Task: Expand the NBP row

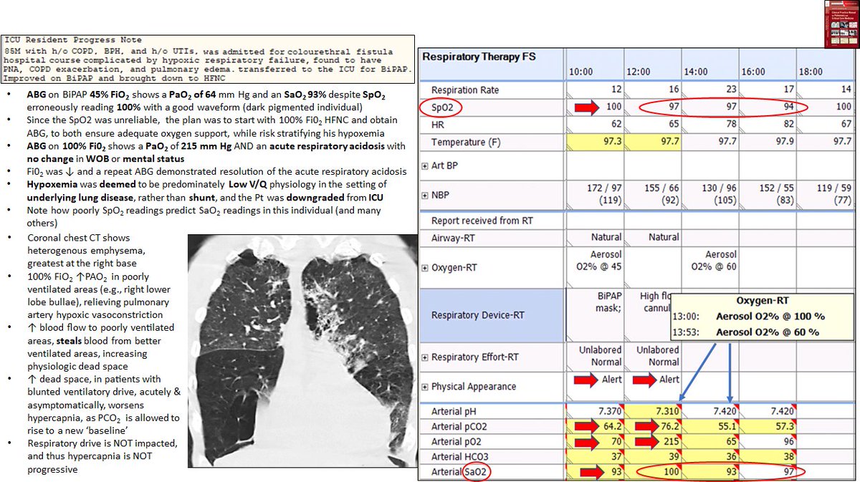Action: pyautogui.click(x=424, y=195)
